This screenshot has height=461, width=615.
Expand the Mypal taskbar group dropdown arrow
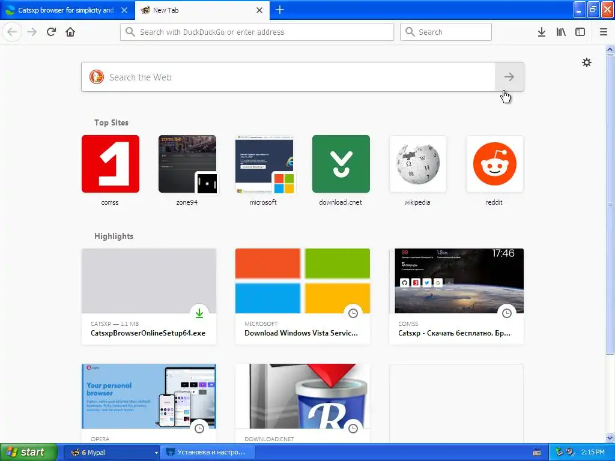click(x=156, y=453)
